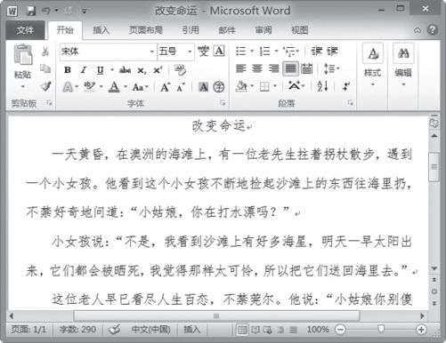Open the Font dialog launcher
Image resolution: width=446 pixels, height=343 pixels.
click(223, 103)
